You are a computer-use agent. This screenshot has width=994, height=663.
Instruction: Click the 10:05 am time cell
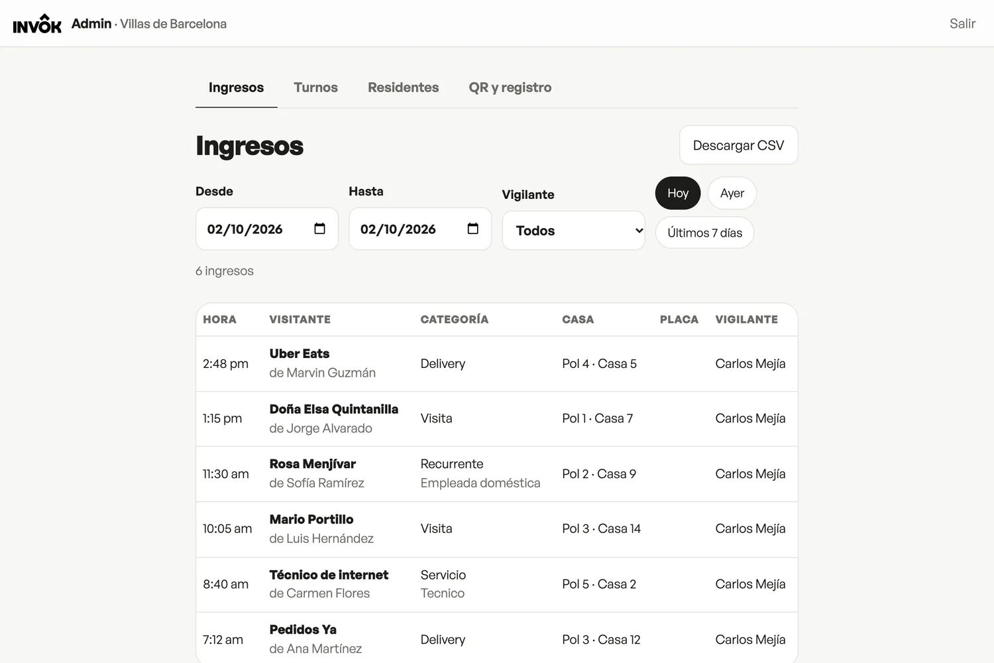(x=227, y=528)
